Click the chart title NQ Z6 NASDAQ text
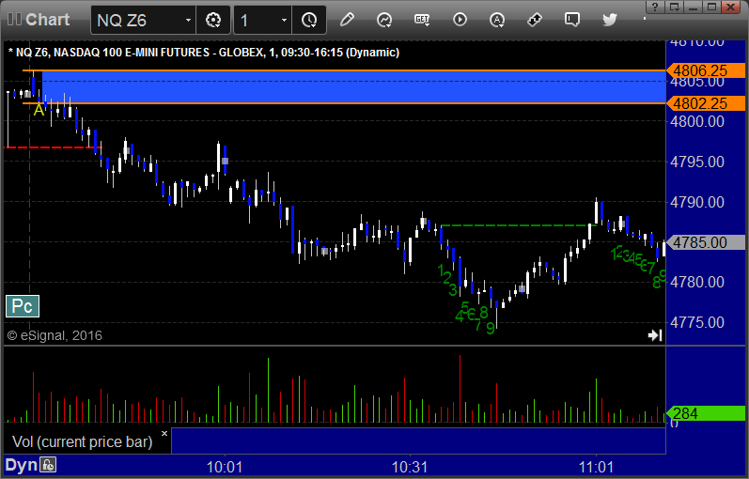 tap(204, 53)
